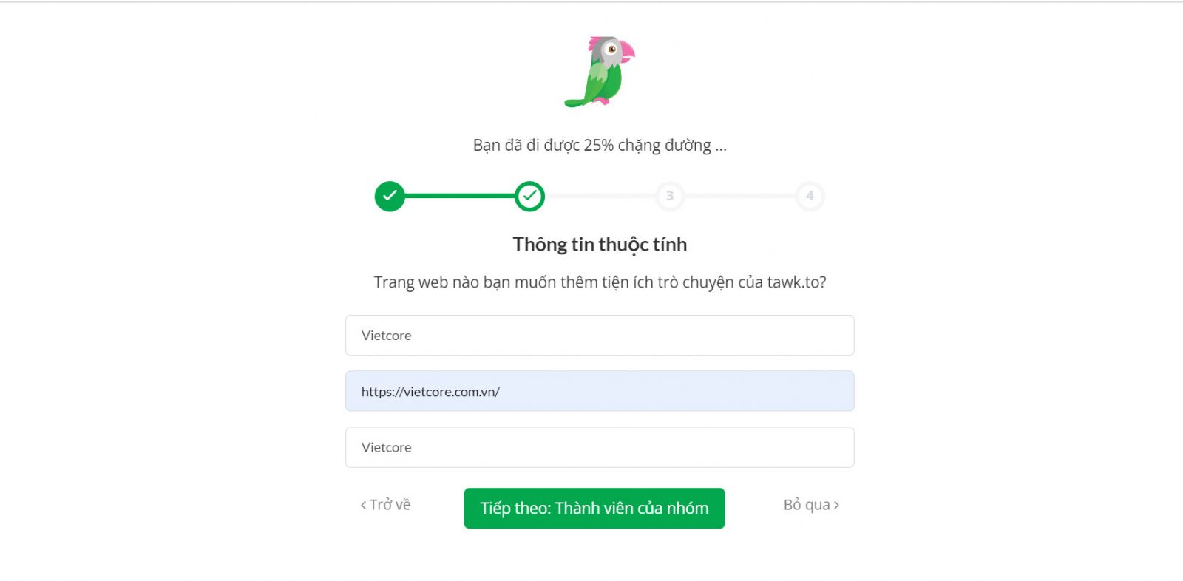This screenshot has height=581, width=1183.
Task: Jump to step 4 circle
Action: [810, 196]
